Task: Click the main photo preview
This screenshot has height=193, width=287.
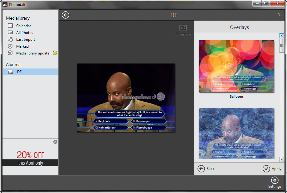Action: pyautogui.click(x=126, y=98)
